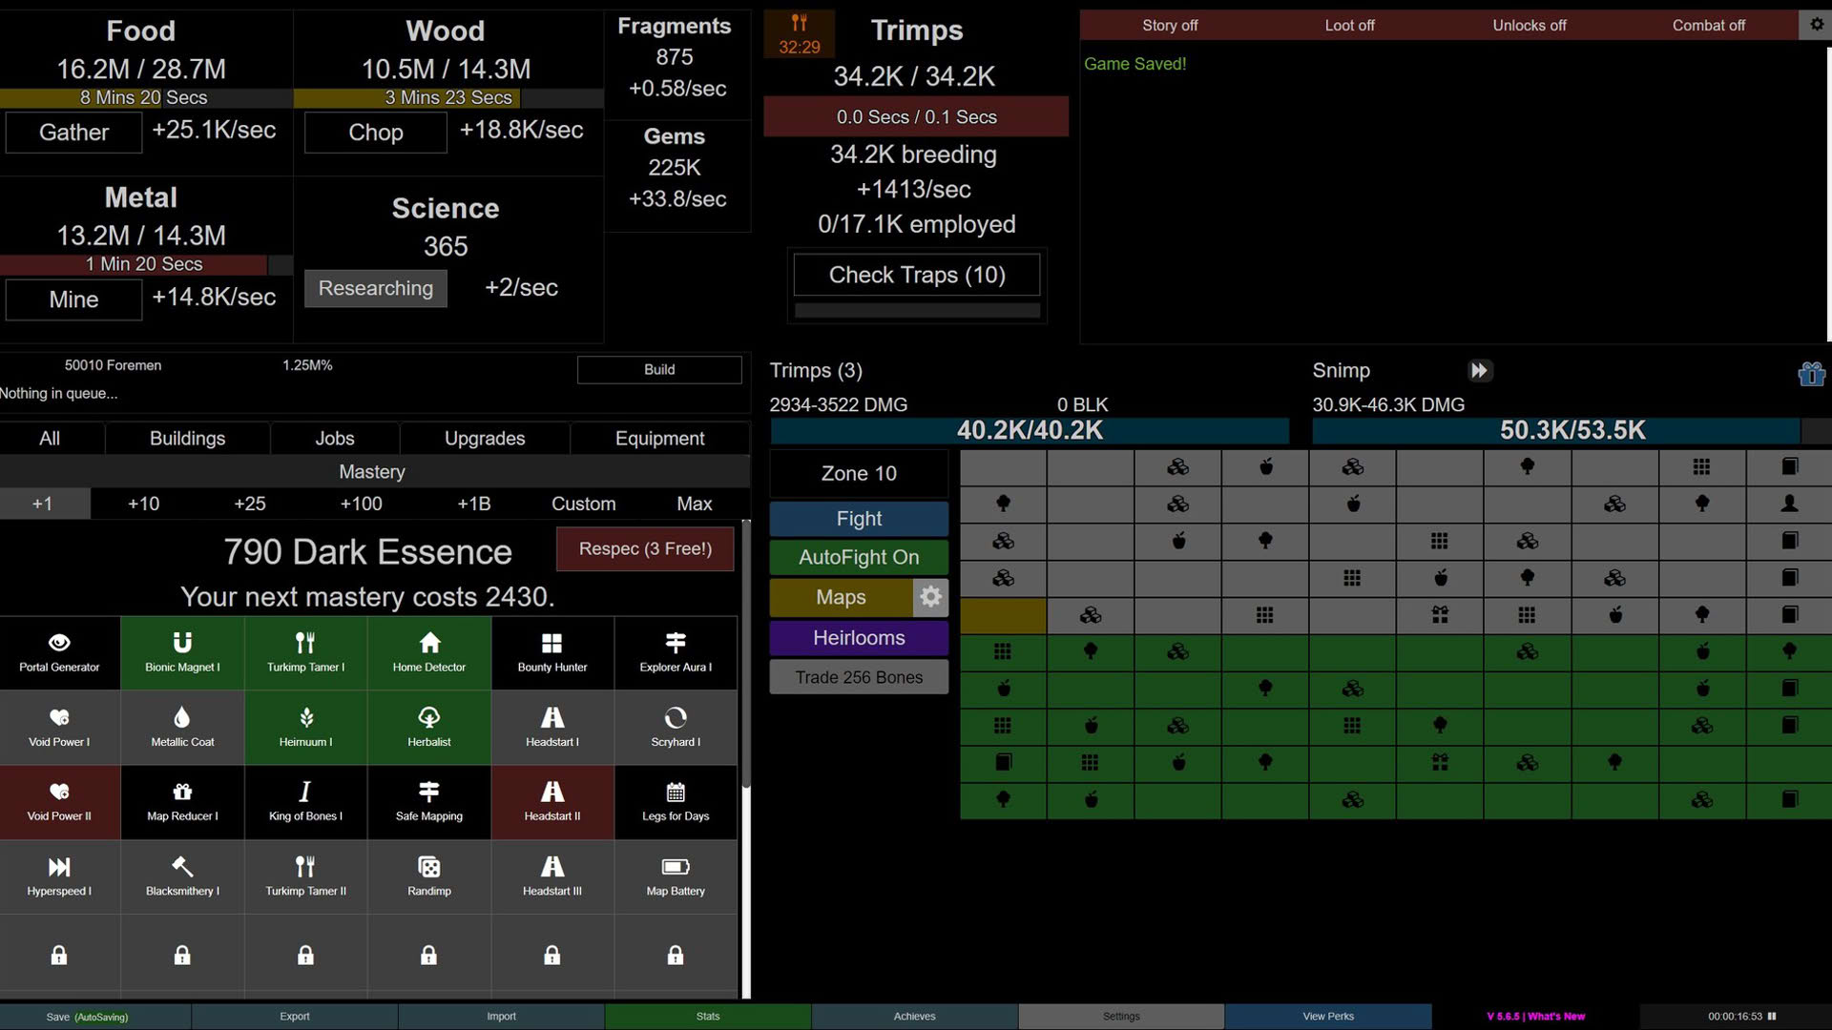Click the Trade 256 Bones button
The image size is (1832, 1030).
click(x=859, y=677)
